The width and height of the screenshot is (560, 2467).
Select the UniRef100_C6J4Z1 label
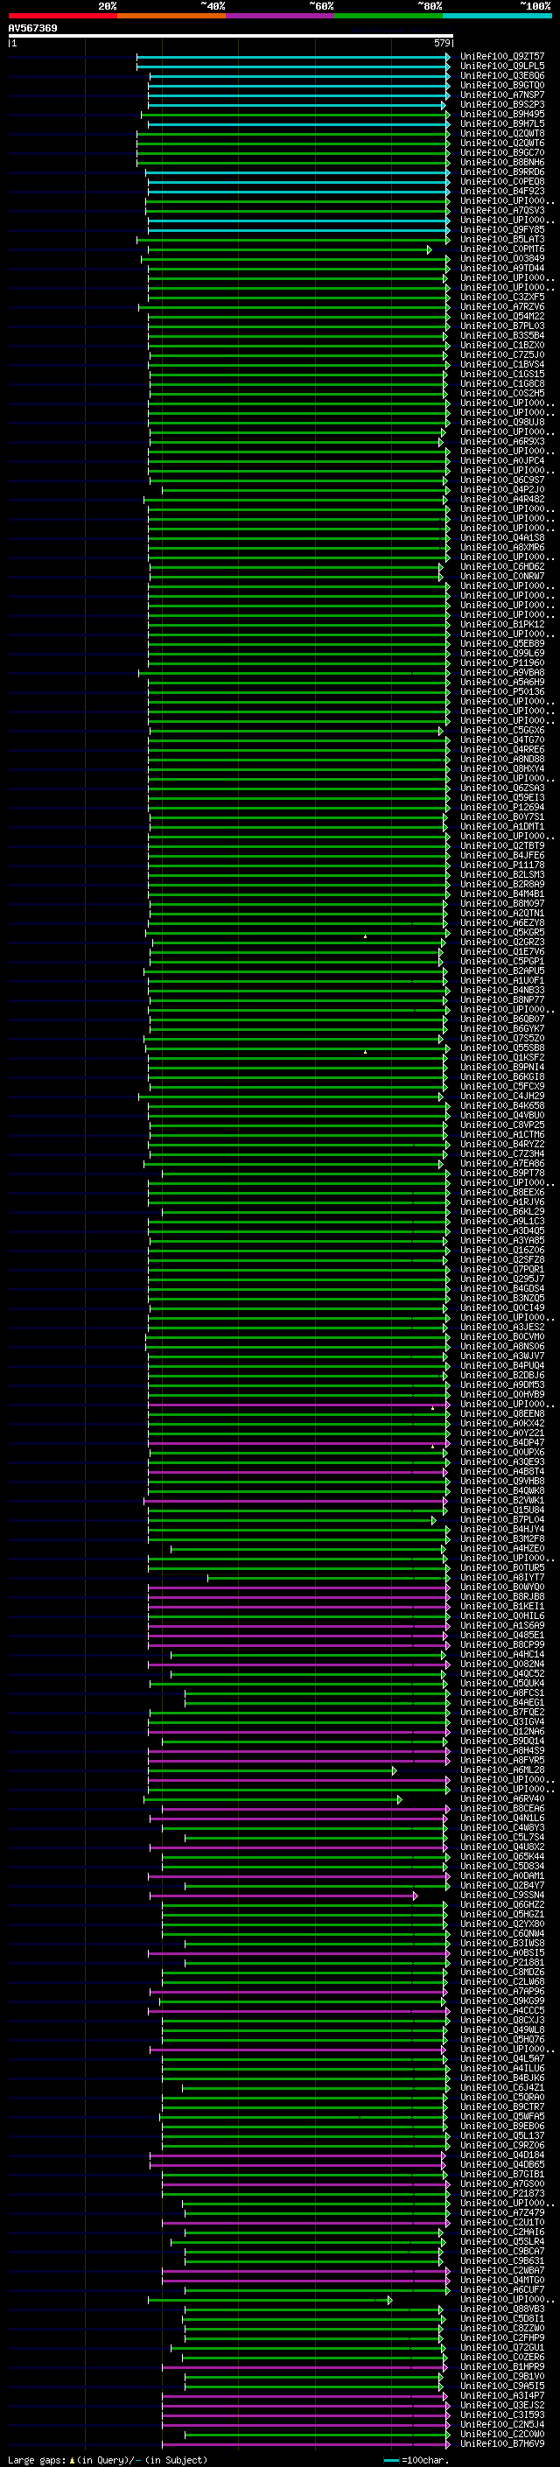pos(502,2087)
